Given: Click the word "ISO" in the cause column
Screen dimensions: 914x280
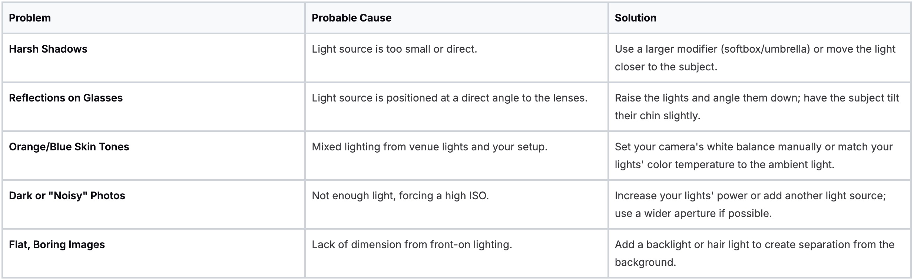Looking at the screenshot, I should point(477,196).
